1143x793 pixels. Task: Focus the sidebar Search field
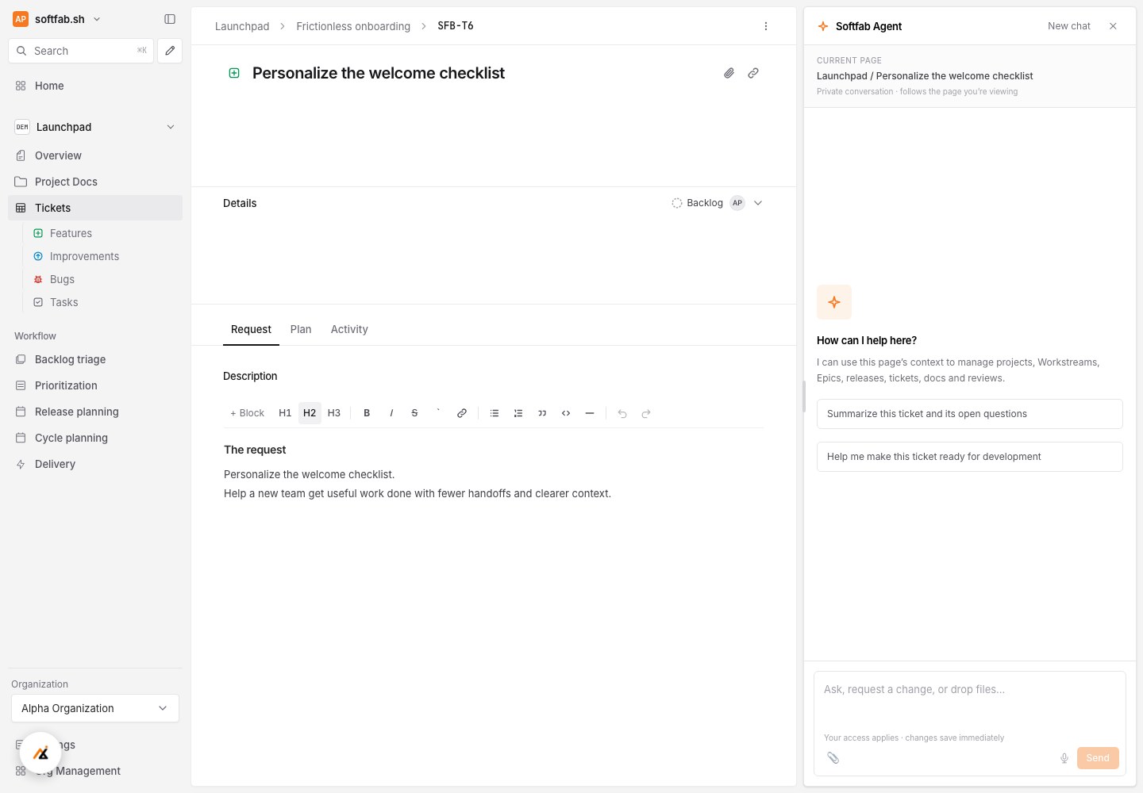pos(81,51)
